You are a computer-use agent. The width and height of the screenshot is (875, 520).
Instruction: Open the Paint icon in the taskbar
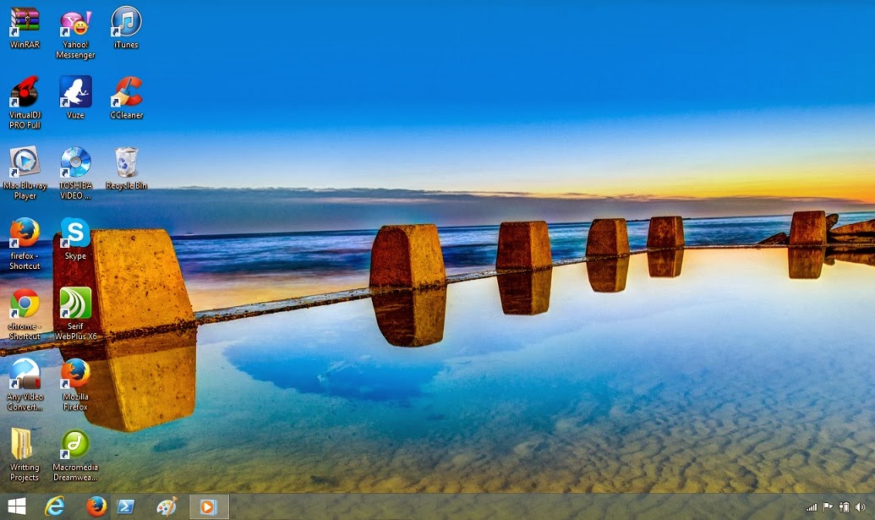click(x=167, y=506)
